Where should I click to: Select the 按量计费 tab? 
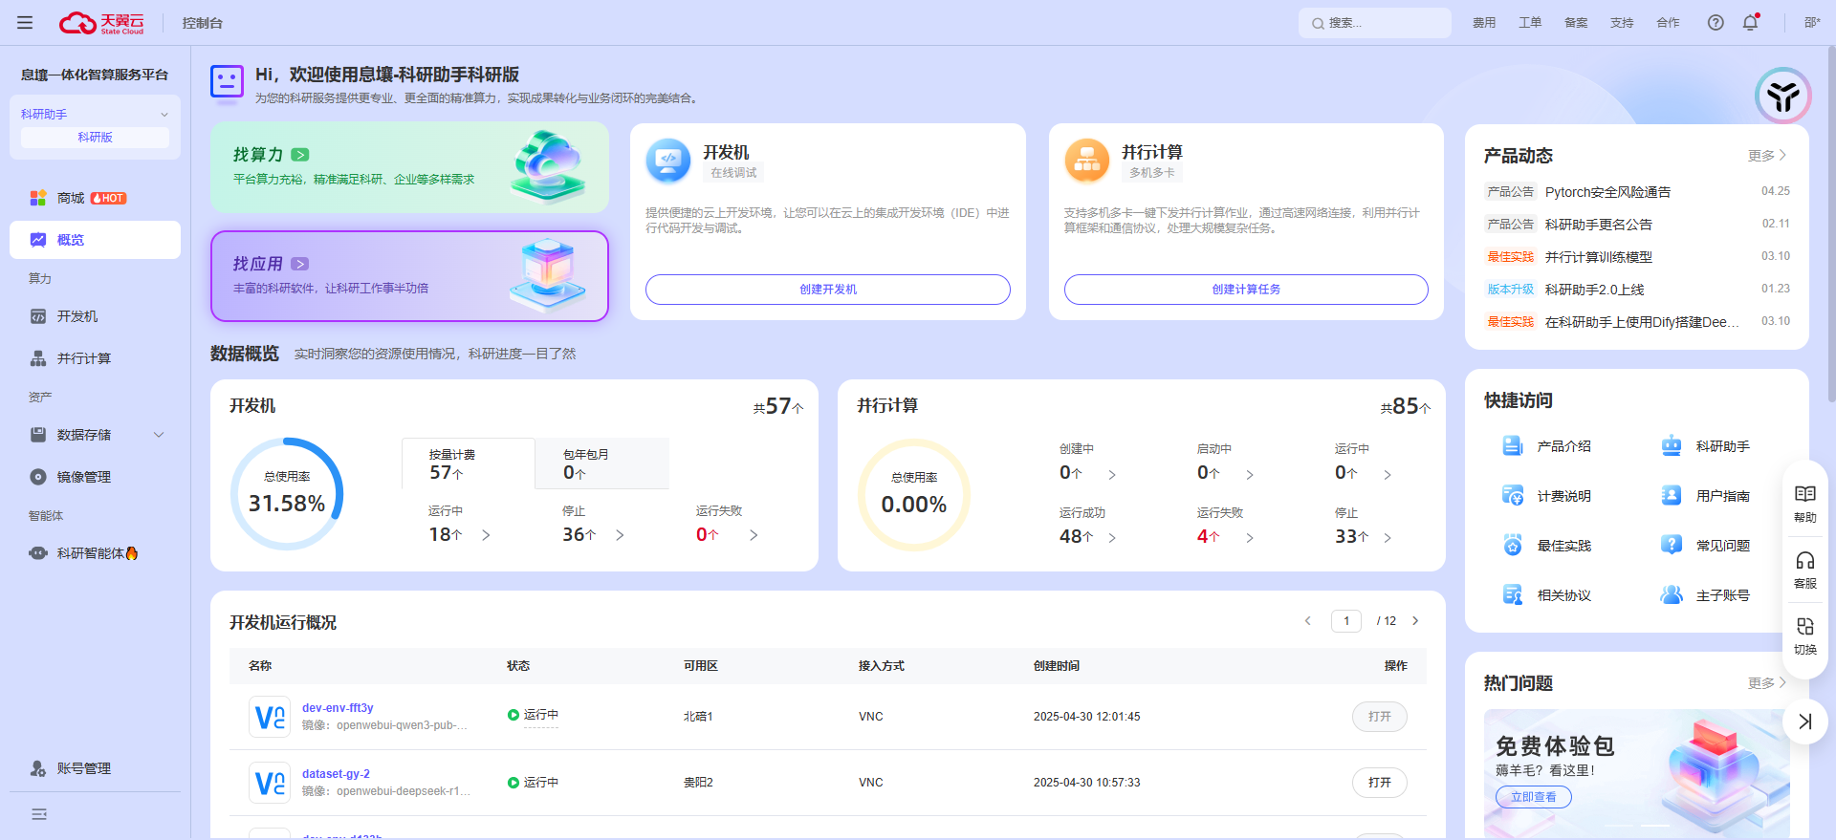[469, 463]
